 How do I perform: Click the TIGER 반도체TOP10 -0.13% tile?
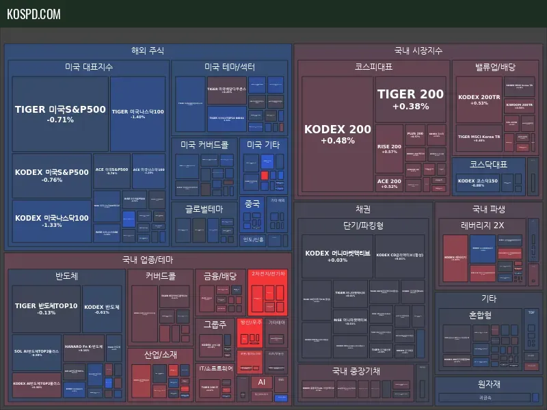coord(46,309)
